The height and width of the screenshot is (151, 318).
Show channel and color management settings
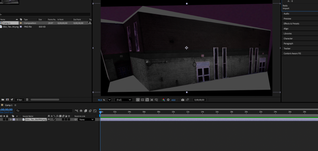[x=164, y=100]
